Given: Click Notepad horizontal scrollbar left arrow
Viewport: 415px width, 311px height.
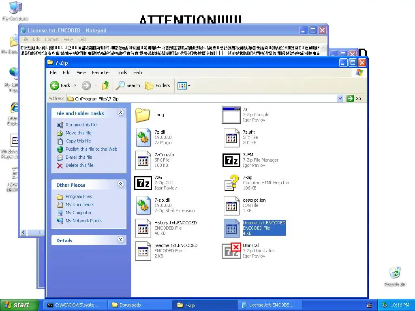Looking at the screenshot, I should pyautogui.click(x=23, y=232).
